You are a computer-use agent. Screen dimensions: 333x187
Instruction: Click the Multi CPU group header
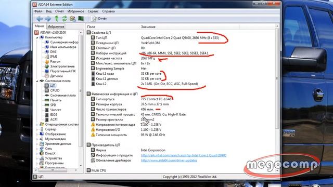[x=96, y=170]
